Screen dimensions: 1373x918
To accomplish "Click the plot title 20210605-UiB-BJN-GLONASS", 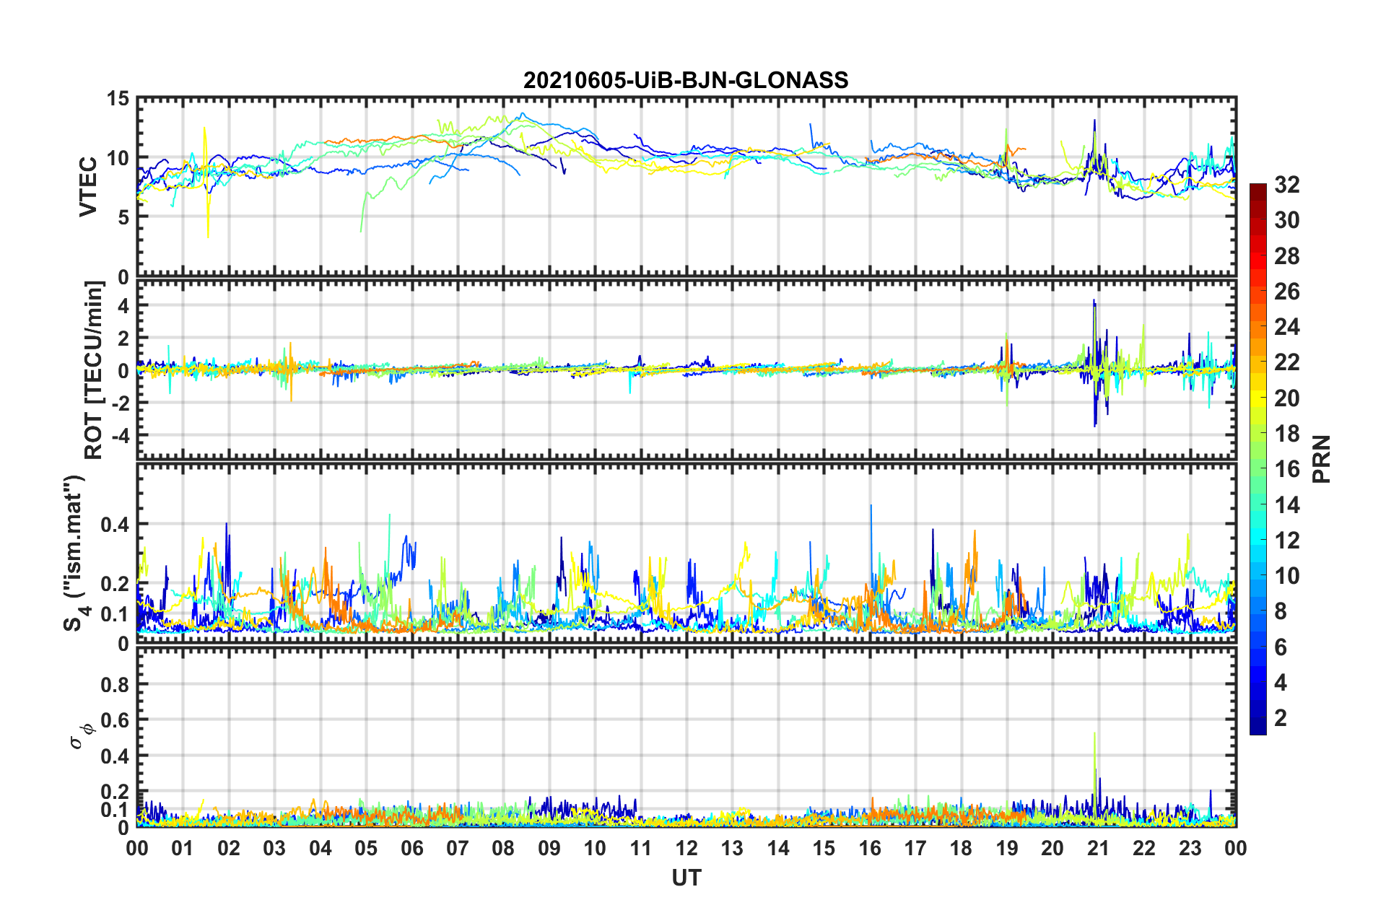I will (x=686, y=79).
